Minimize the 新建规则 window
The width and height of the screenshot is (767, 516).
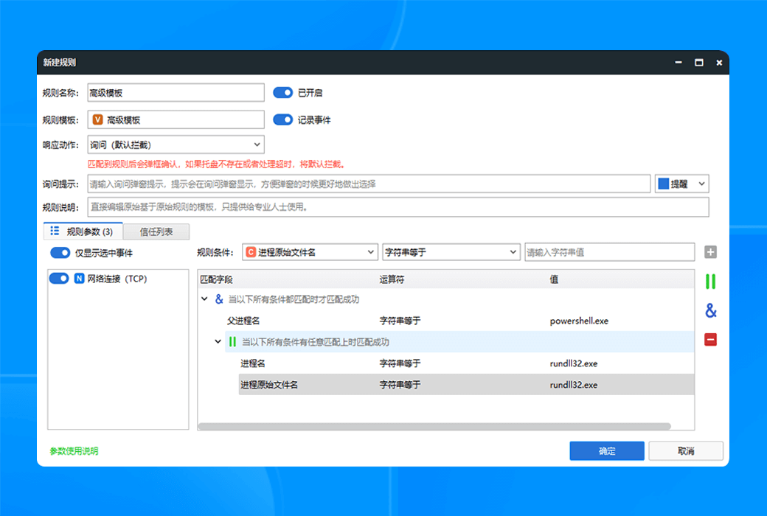point(678,62)
